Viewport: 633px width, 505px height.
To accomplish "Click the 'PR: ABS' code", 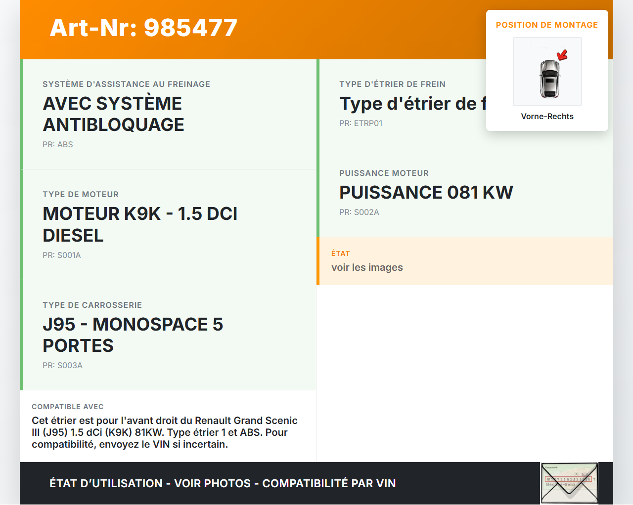I will [x=57, y=144].
